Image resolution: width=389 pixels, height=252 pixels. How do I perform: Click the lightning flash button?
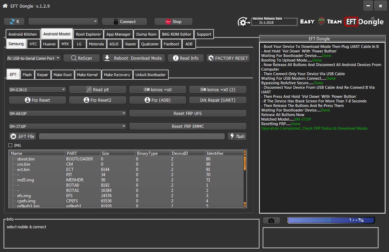tap(237, 136)
